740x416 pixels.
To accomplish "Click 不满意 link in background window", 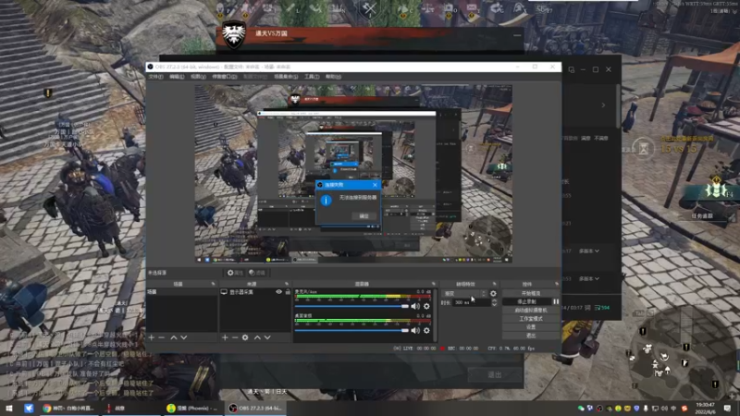I will tap(601, 138).
